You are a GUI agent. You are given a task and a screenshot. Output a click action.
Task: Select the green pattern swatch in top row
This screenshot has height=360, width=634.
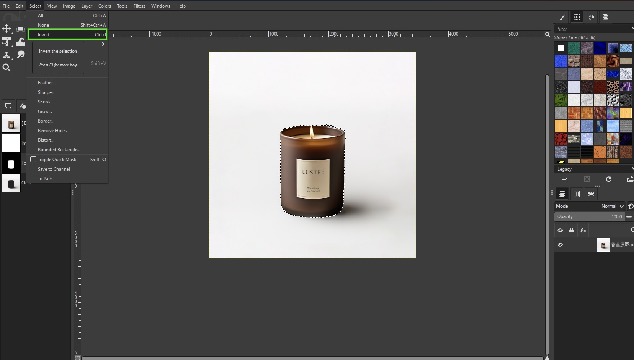574,48
